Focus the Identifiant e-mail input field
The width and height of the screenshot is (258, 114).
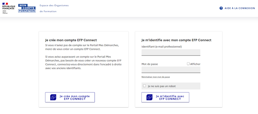(x=171, y=52)
